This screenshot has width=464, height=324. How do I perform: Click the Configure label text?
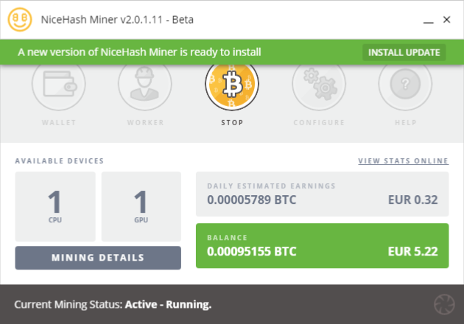[319, 123]
